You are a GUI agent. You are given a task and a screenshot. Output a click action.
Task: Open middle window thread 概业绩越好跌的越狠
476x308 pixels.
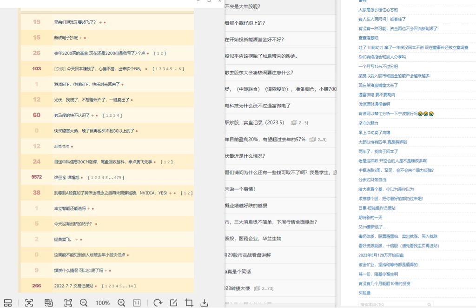point(246,206)
